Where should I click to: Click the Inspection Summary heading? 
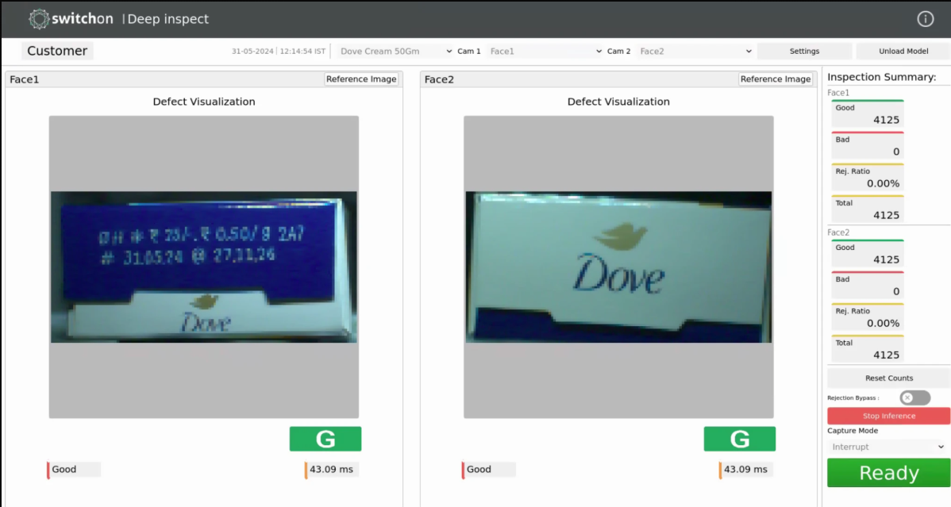click(881, 77)
